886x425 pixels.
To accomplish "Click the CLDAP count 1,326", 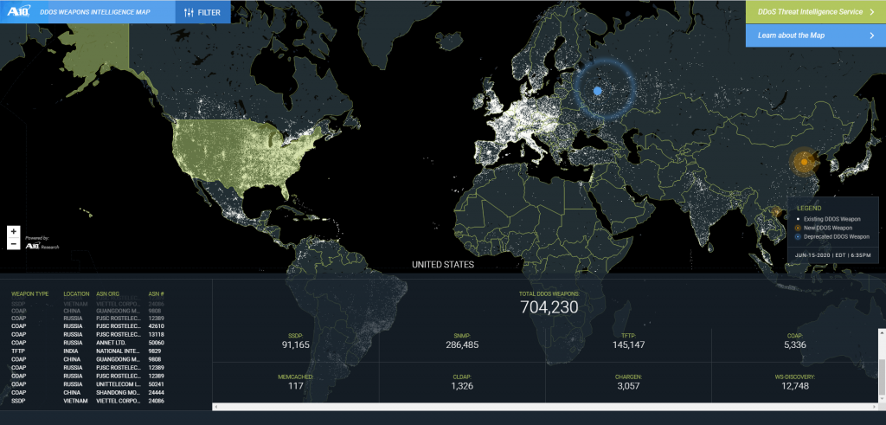I will 462,386.
